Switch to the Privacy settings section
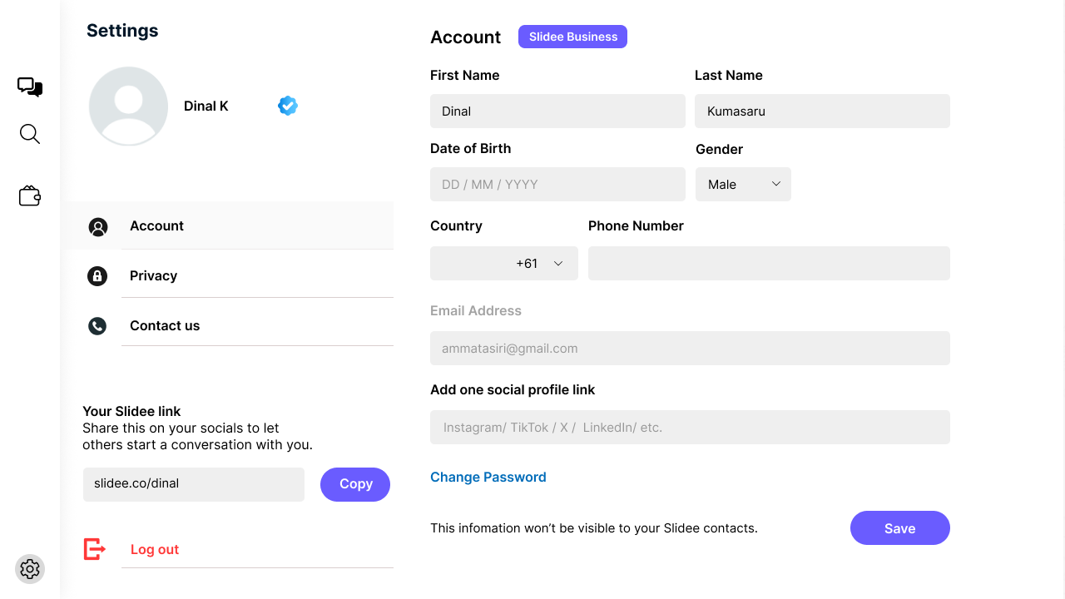The height and width of the screenshot is (599, 1065). pos(153,275)
